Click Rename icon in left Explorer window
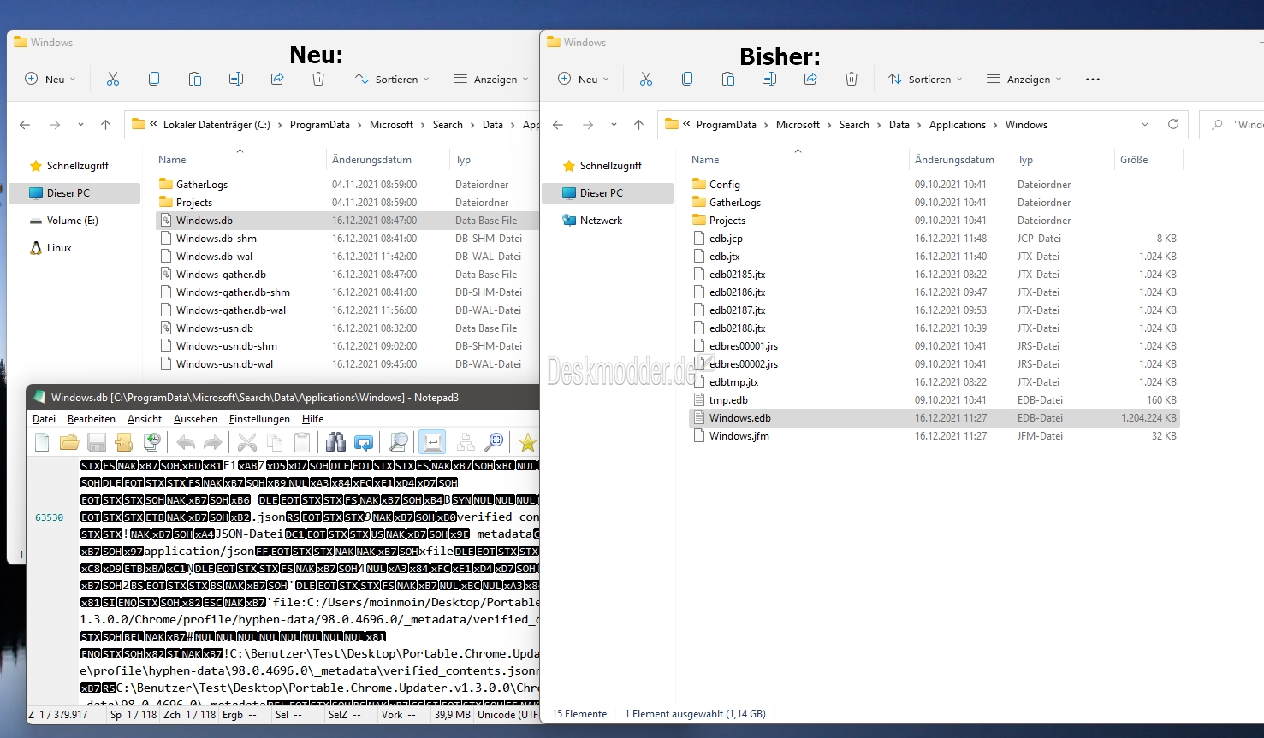 (236, 79)
